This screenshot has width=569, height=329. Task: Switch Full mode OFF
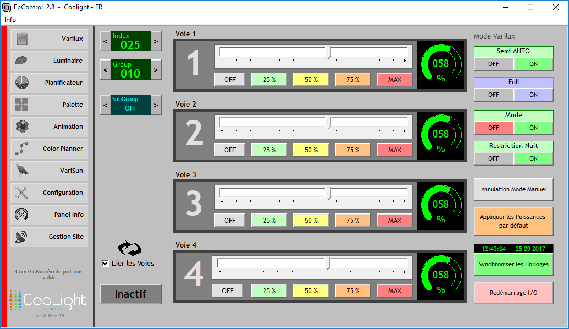coord(494,95)
